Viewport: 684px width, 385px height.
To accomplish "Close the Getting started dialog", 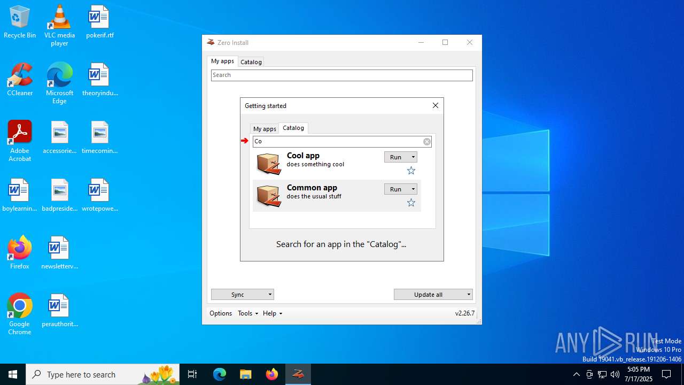I will pos(436,105).
